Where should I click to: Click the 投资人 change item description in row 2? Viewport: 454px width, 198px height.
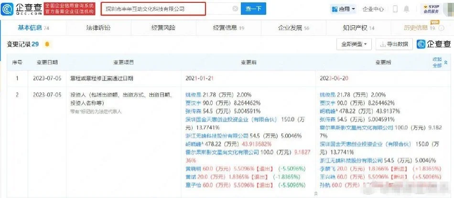(121, 99)
